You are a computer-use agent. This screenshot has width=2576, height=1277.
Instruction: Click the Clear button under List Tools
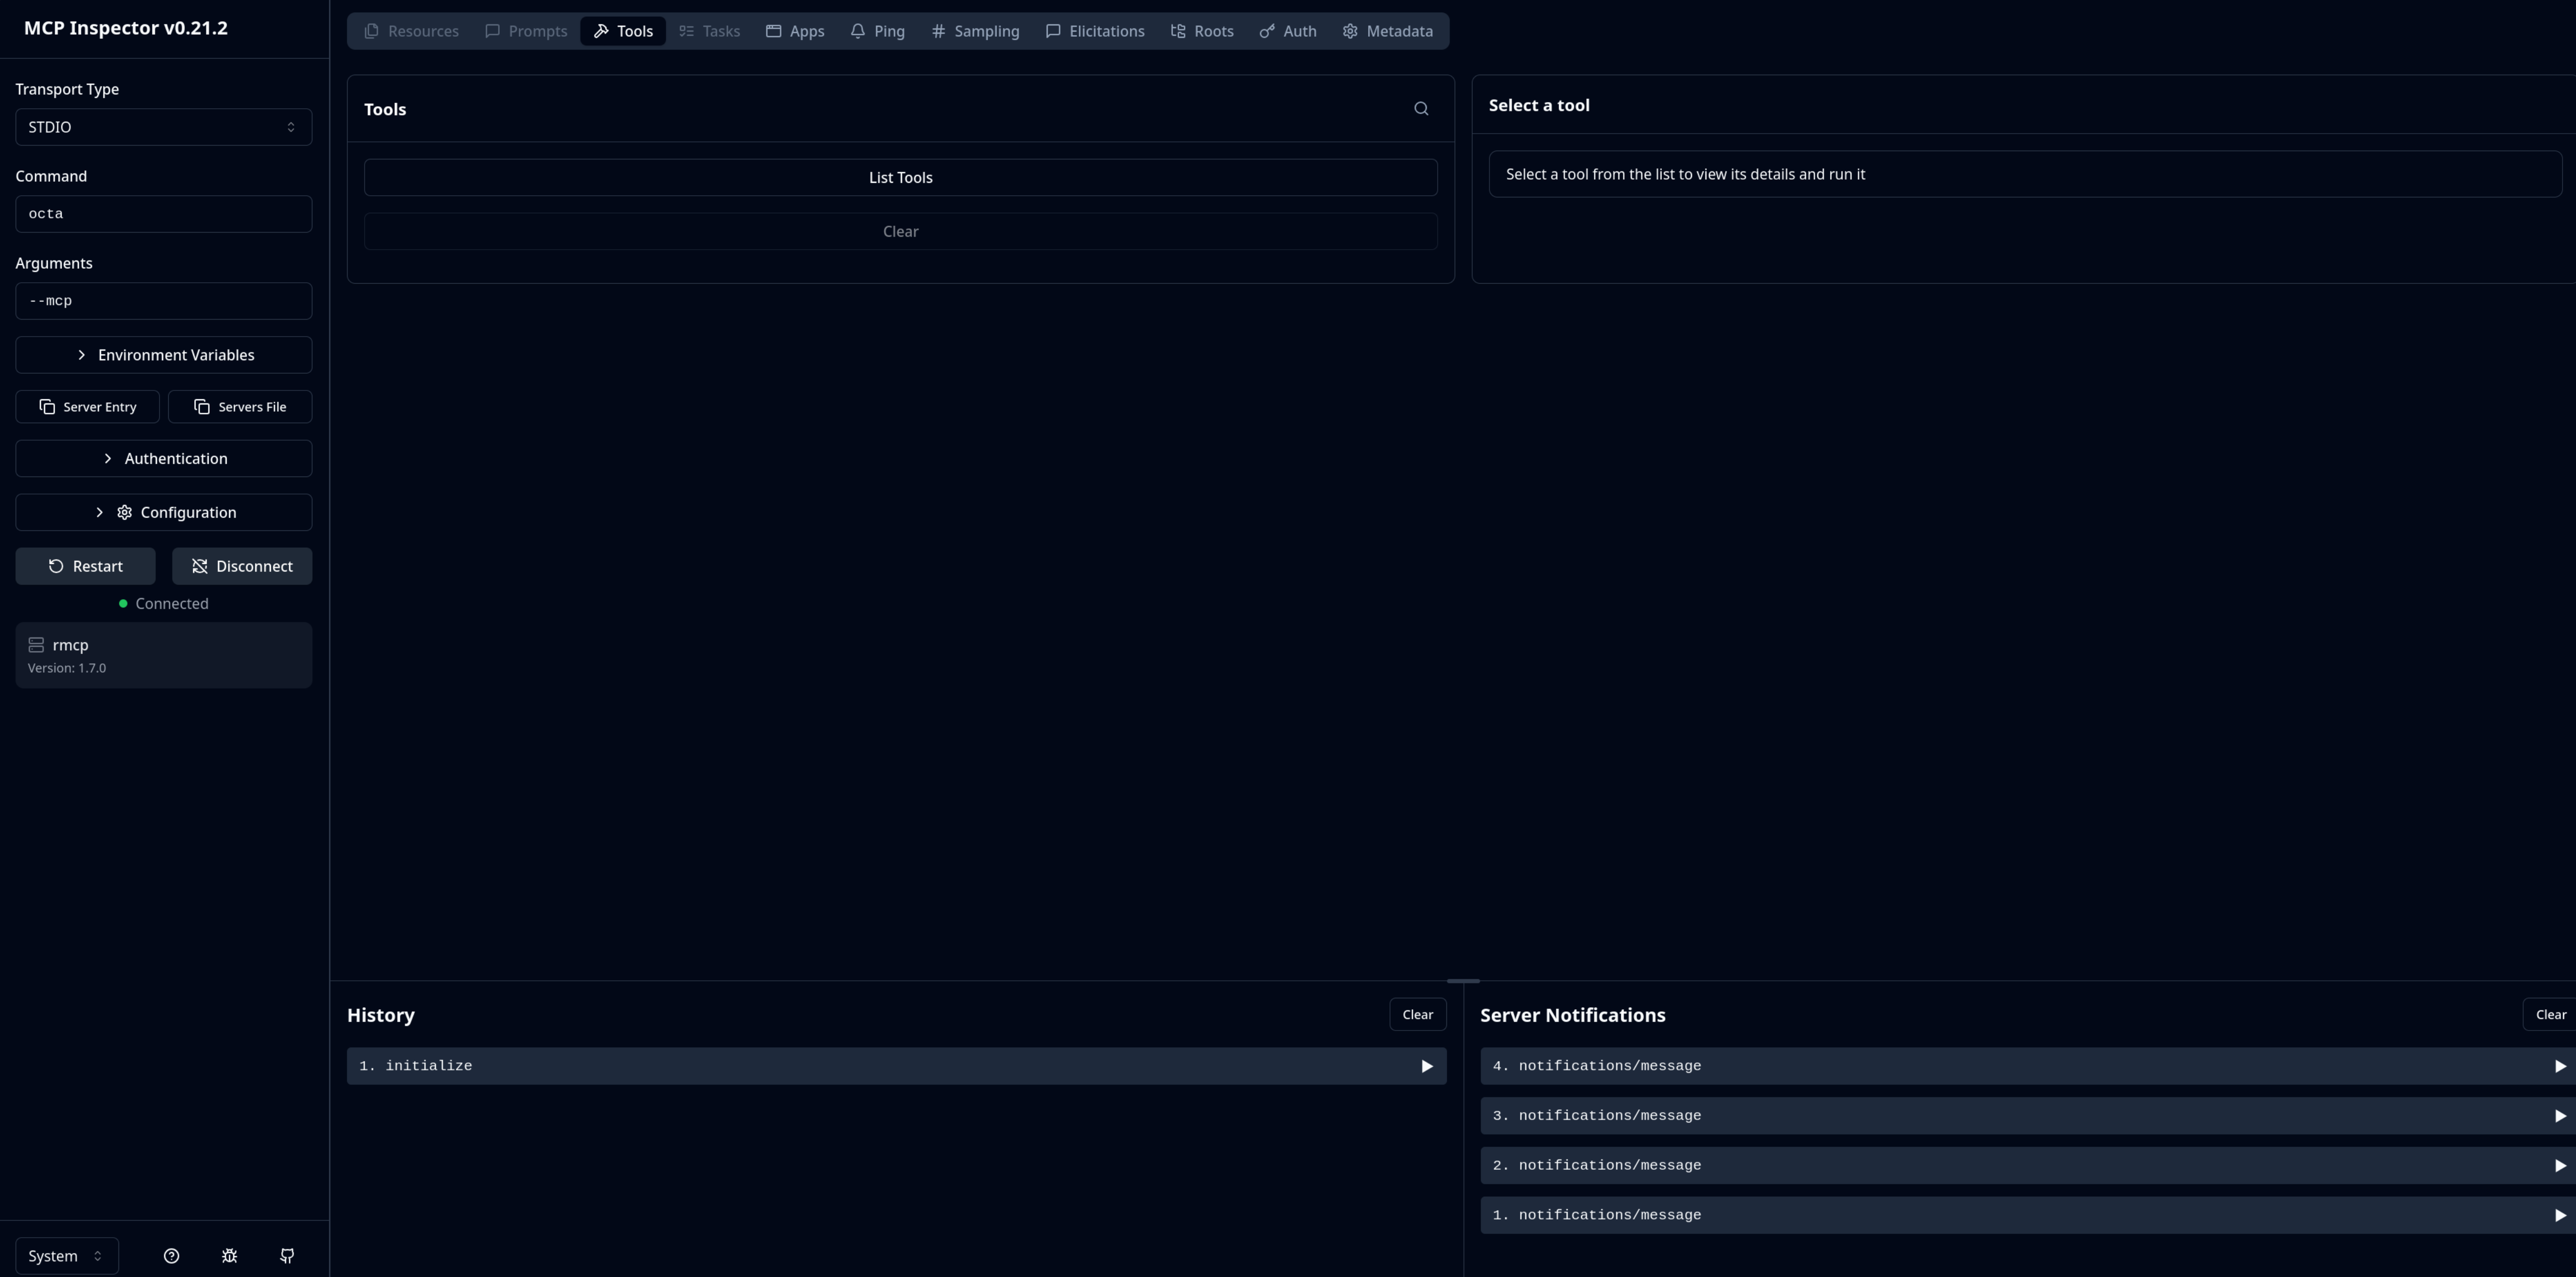click(900, 231)
